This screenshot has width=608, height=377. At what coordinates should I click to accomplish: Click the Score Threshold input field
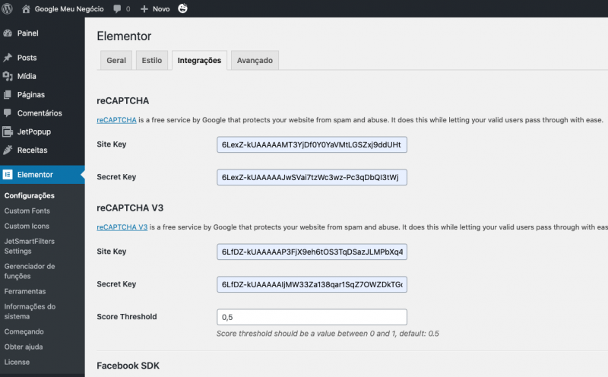click(x=312, y=317)
